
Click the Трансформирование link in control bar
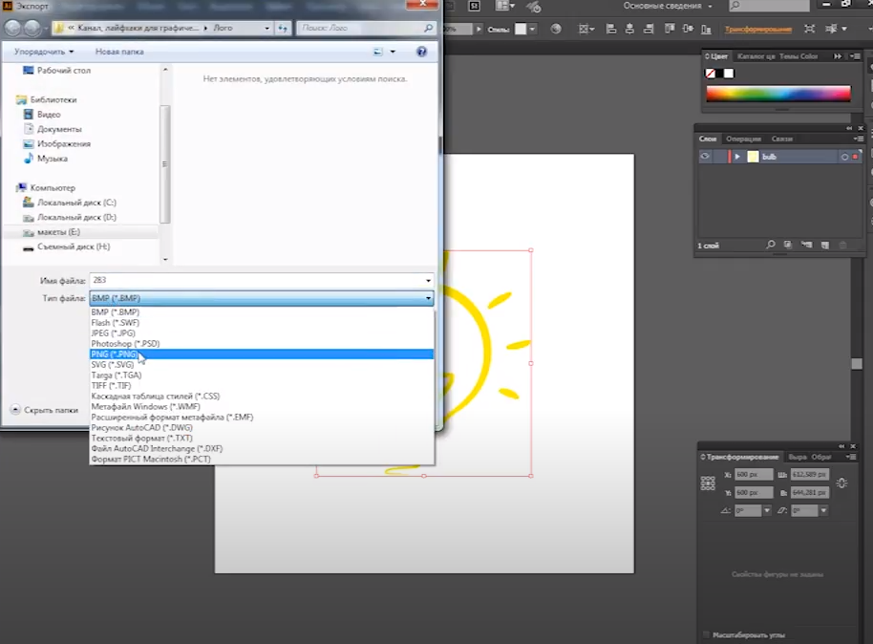click(757, 30)
